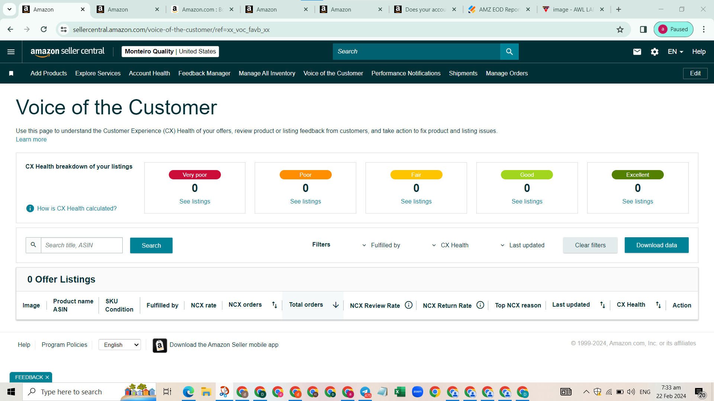Switch to the AMZ EOD Report tab
The width and height of the screenshot is (714, 401).
[498, 9]
